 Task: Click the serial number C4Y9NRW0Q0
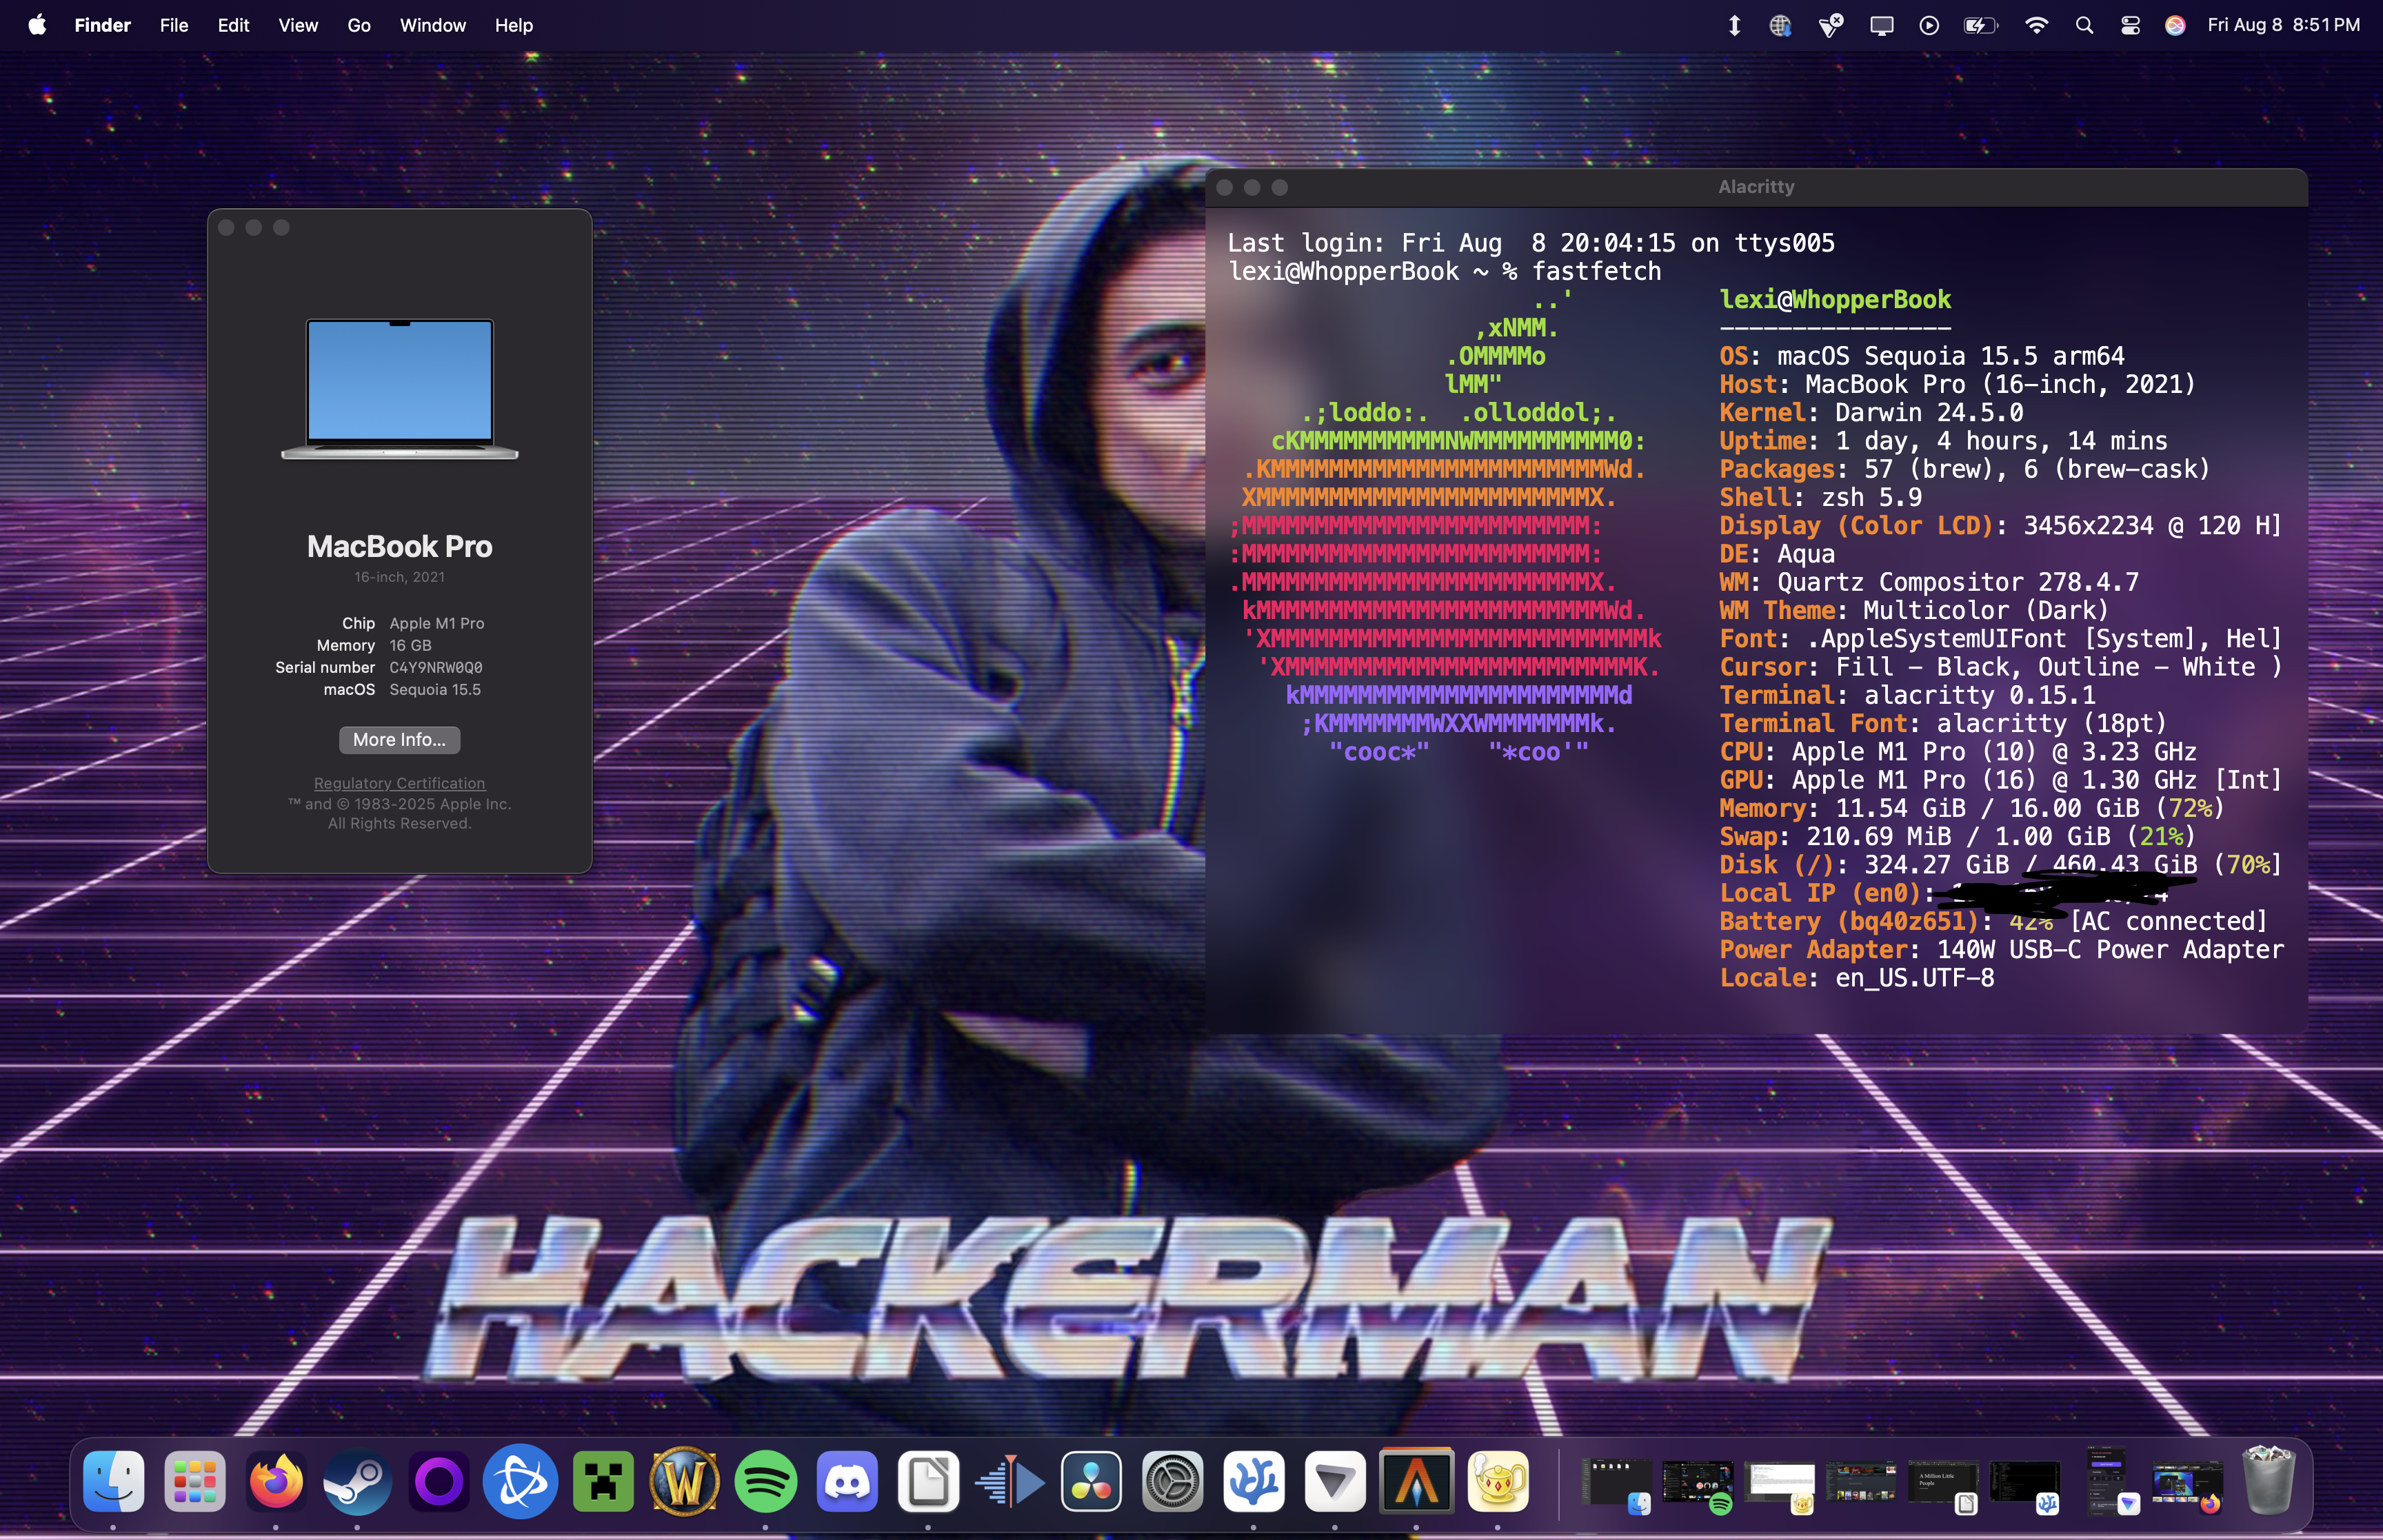tap(435, 667)
